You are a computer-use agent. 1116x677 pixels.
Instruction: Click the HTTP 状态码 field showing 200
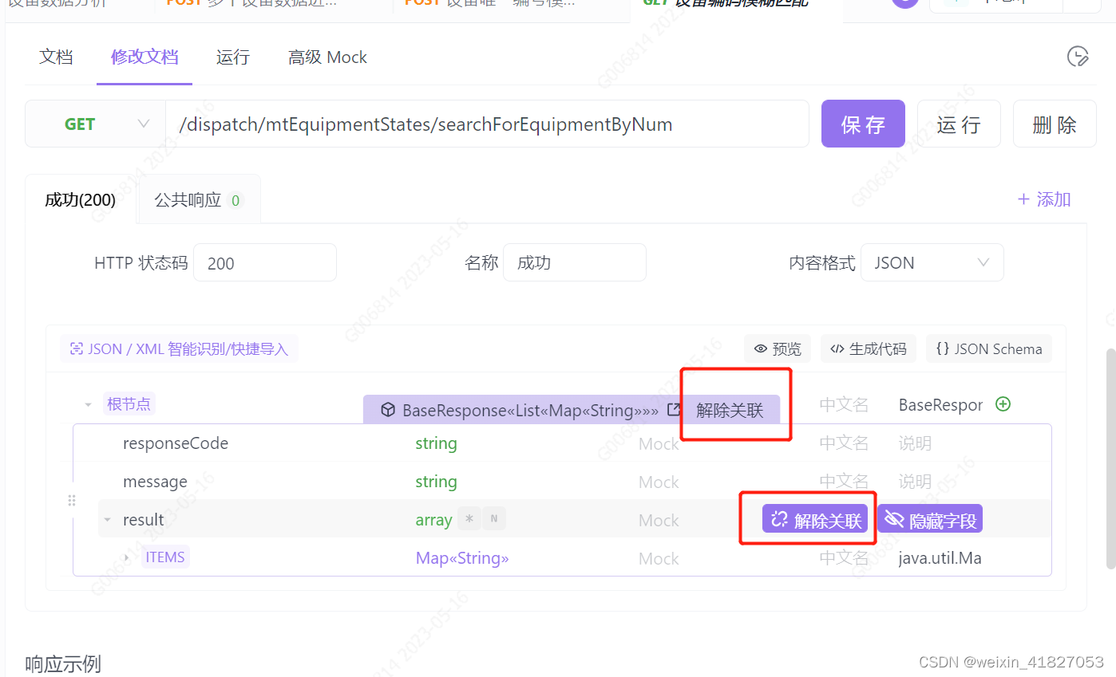click(265, 263)
